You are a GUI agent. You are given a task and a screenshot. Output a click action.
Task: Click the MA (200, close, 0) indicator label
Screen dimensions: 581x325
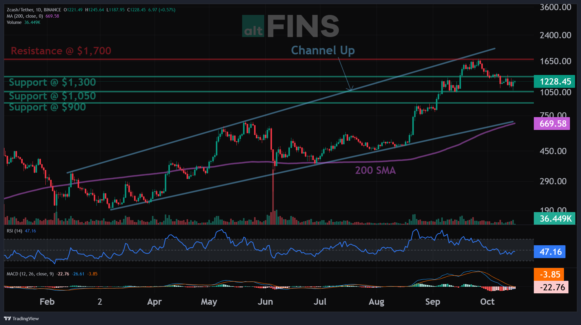(x=25, y=16)
